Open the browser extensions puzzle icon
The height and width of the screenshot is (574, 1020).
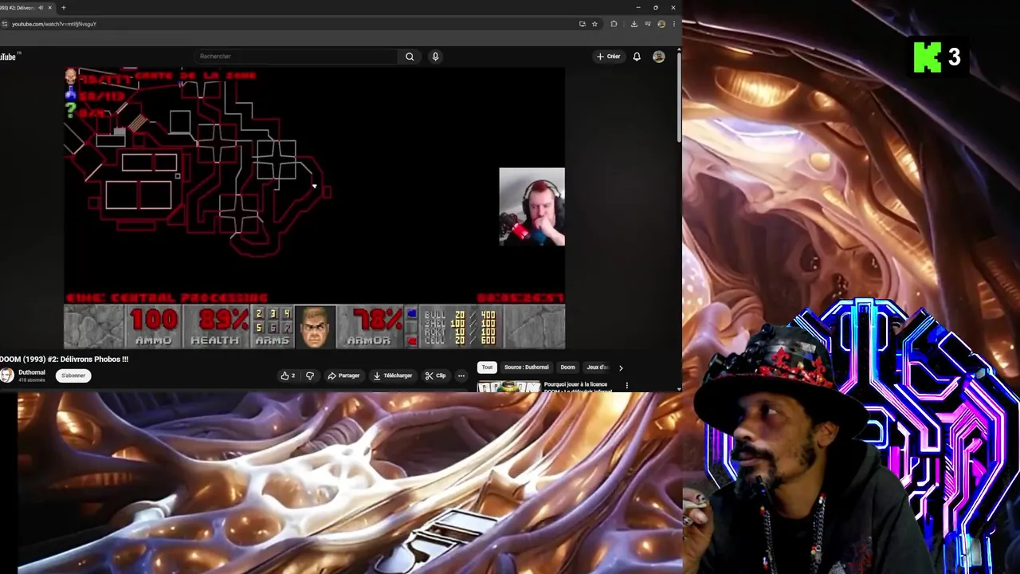614,24
